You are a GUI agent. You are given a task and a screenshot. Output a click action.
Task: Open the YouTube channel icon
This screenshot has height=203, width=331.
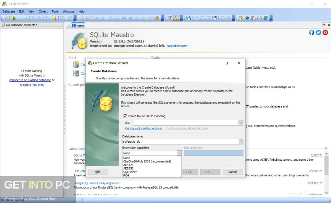[x=325, y=32]
